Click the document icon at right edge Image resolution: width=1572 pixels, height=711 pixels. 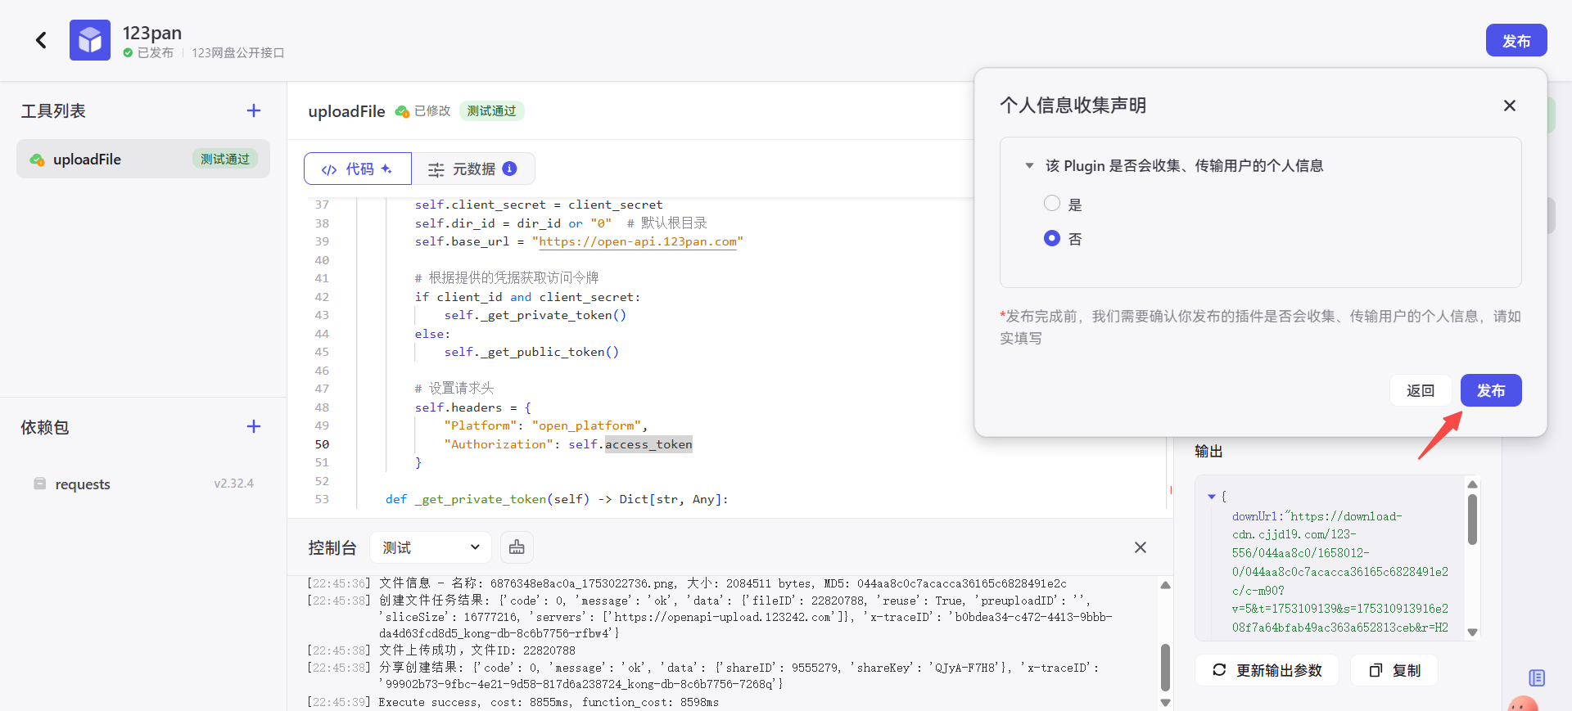coord(1537,677)
